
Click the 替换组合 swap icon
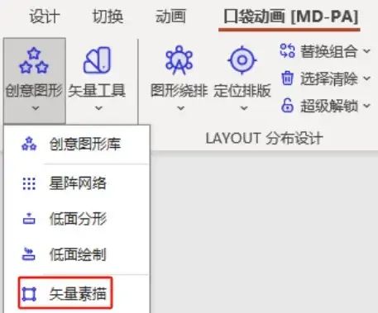pos(287,51)
